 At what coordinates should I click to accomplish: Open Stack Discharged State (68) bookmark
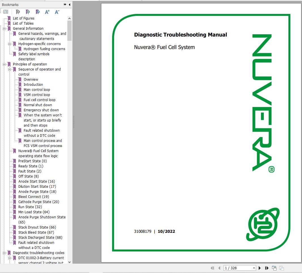point(40,238)
